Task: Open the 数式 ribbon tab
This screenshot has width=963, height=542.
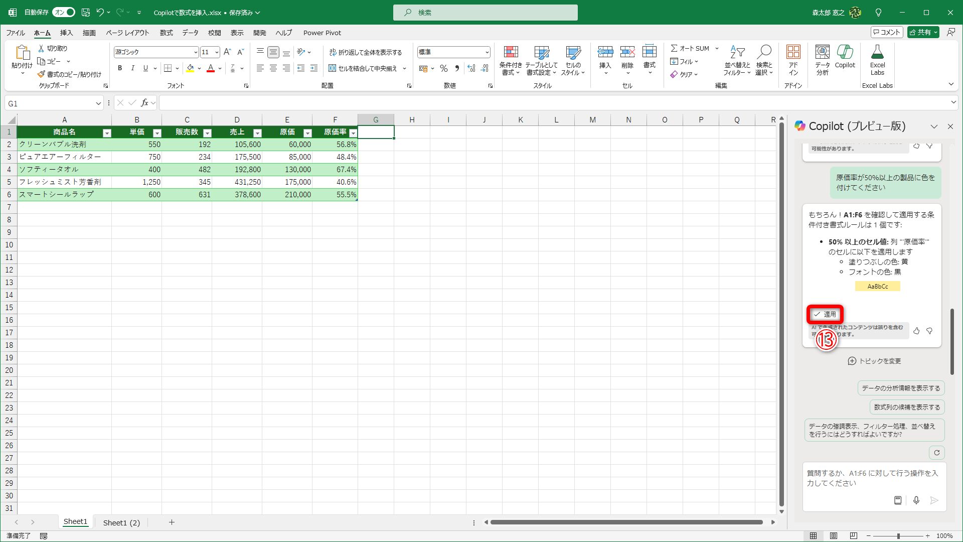Action: coord(166,33)
